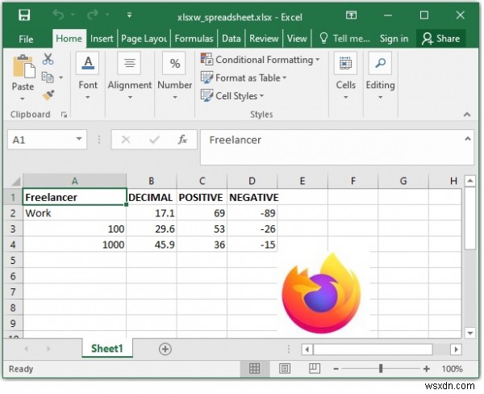Expand the Paste options arrow
484x394 pixels.
23,98
